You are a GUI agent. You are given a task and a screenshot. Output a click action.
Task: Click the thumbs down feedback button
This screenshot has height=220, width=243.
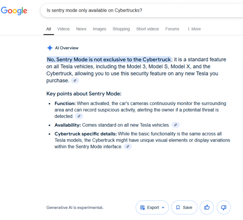click(x=224, y=207)
